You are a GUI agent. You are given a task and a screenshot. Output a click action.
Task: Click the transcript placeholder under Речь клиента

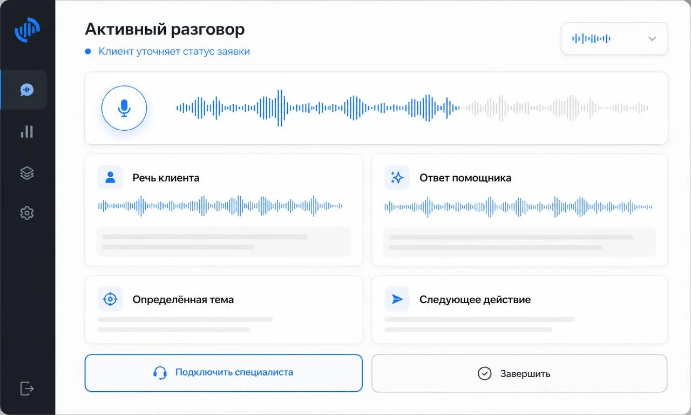pyautogui.click(x=223, y=242)
